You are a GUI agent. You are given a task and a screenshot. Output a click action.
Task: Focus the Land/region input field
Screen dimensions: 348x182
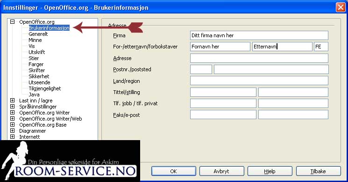(x=259, y=81)
